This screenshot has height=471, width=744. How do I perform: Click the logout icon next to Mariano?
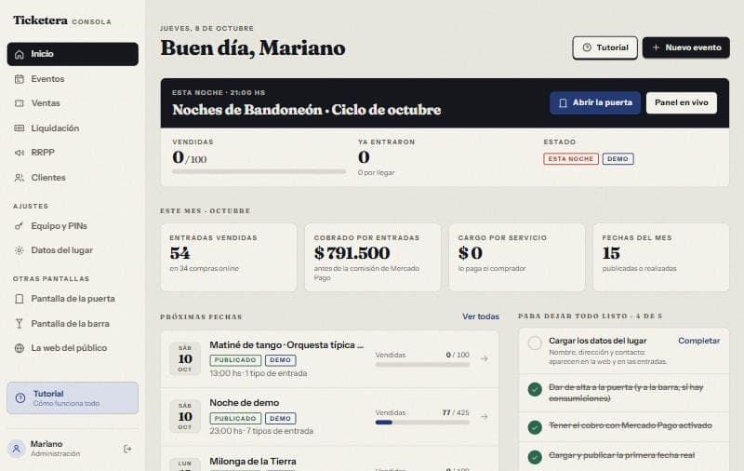point(127,449)
